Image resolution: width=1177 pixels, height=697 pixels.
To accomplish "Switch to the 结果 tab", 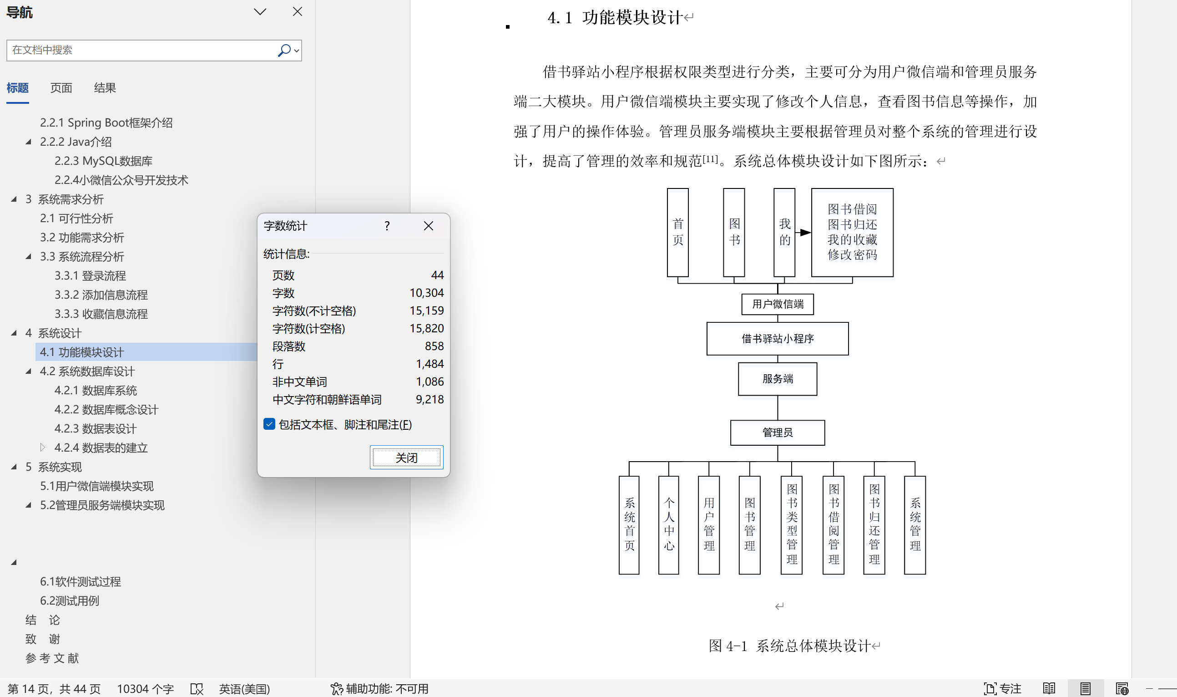I will click(x=105, y=88).
